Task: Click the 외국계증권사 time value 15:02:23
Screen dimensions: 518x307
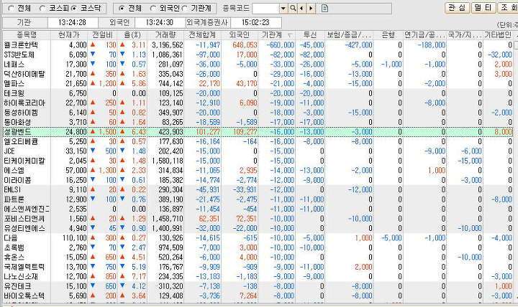Action: (x=255, y=22)
